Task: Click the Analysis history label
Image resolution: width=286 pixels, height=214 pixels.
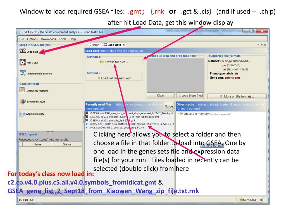Action: pyautogui.click(x=35, y=114)
